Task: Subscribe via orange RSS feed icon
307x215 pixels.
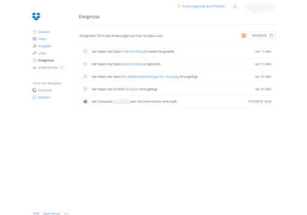Action: point(244,36)
